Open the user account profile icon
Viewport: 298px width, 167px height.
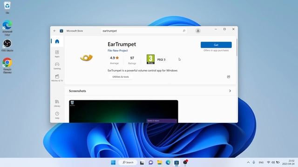coord(198,31)
